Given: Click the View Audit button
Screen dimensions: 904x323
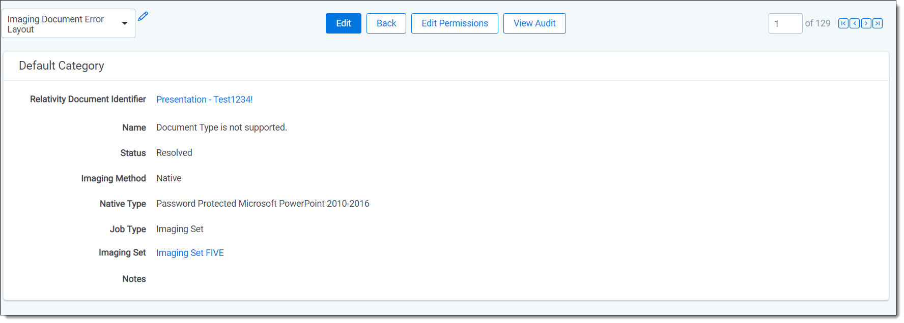Looking at the screenshot, I should pyautogui.click(x=534, y=23).
